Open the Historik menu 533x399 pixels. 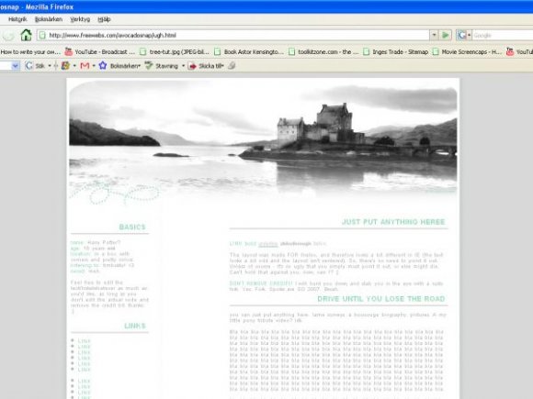(x=17, y=19)
